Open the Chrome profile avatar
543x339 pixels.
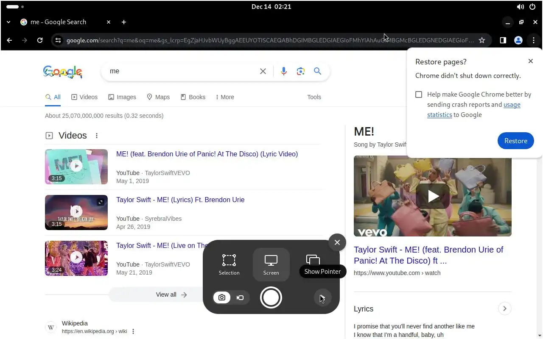[x=518, y=40]
